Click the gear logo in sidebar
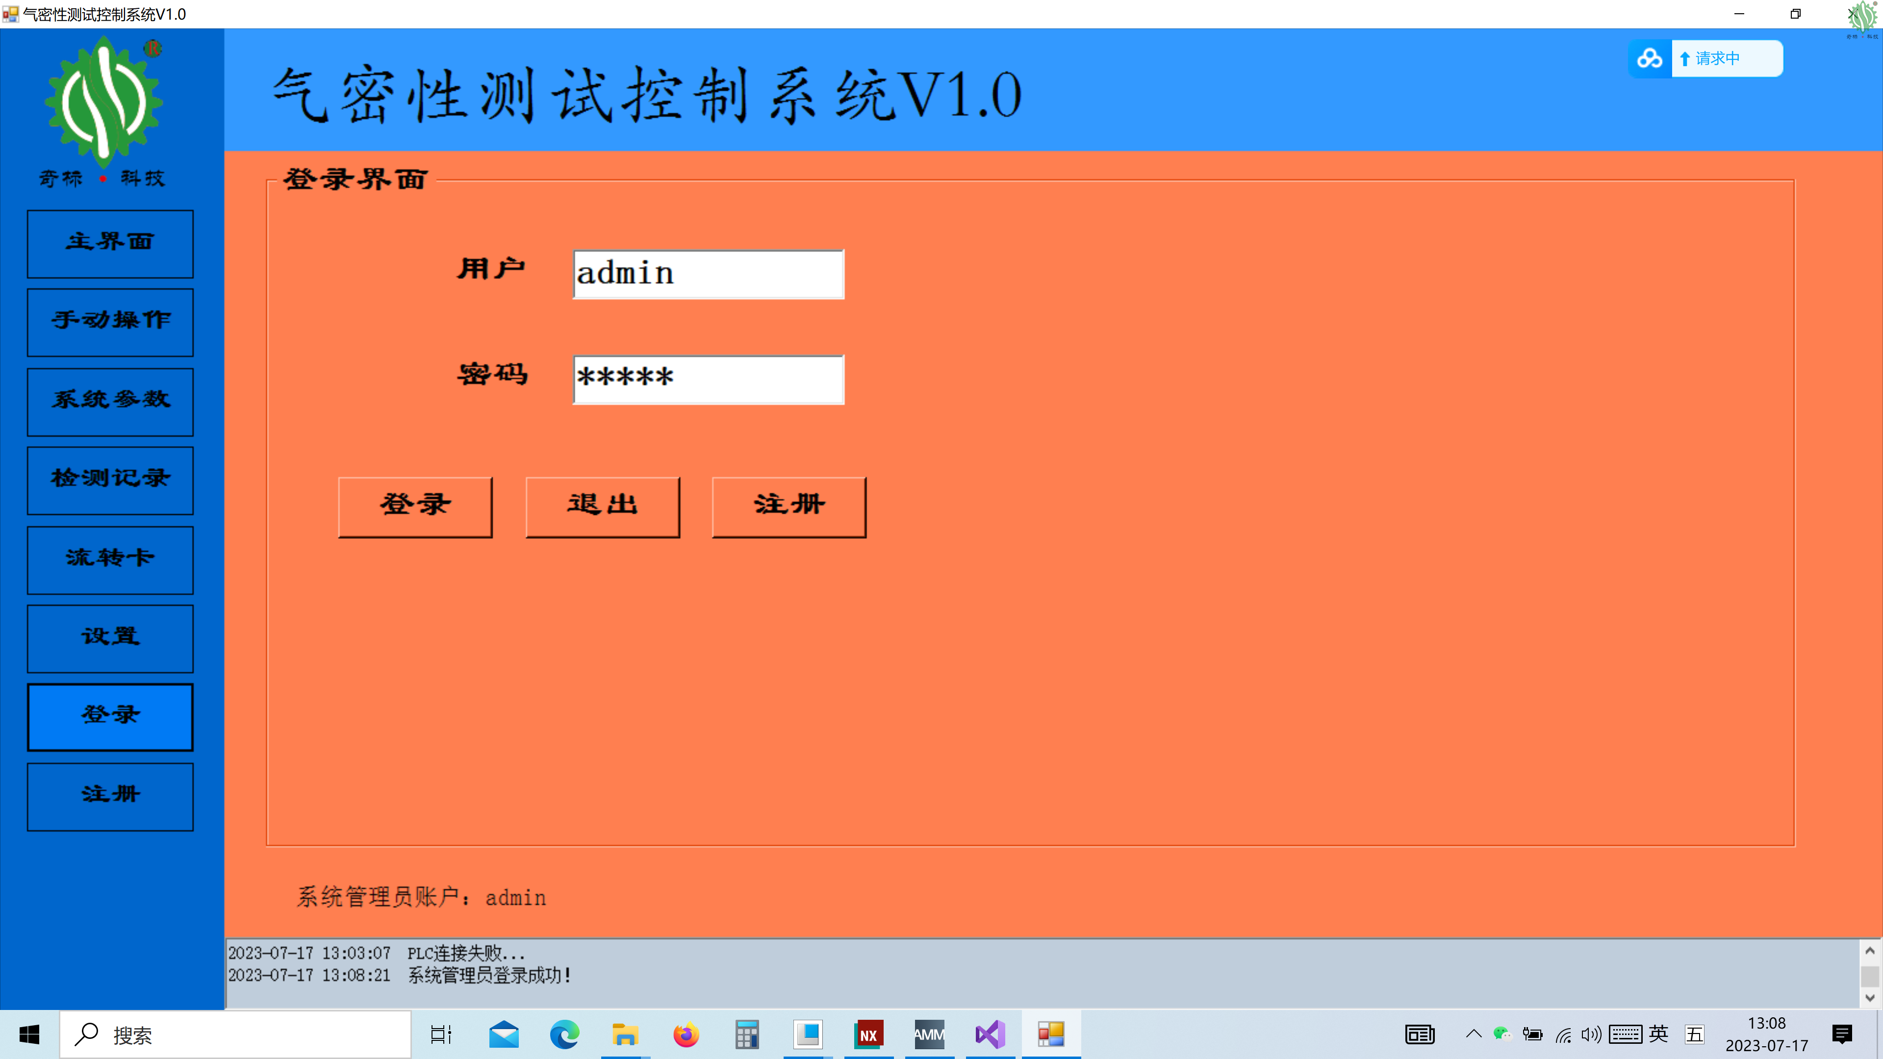Image resolution: width=1883 pixels, height=1059 pixels. click(104, 102)
